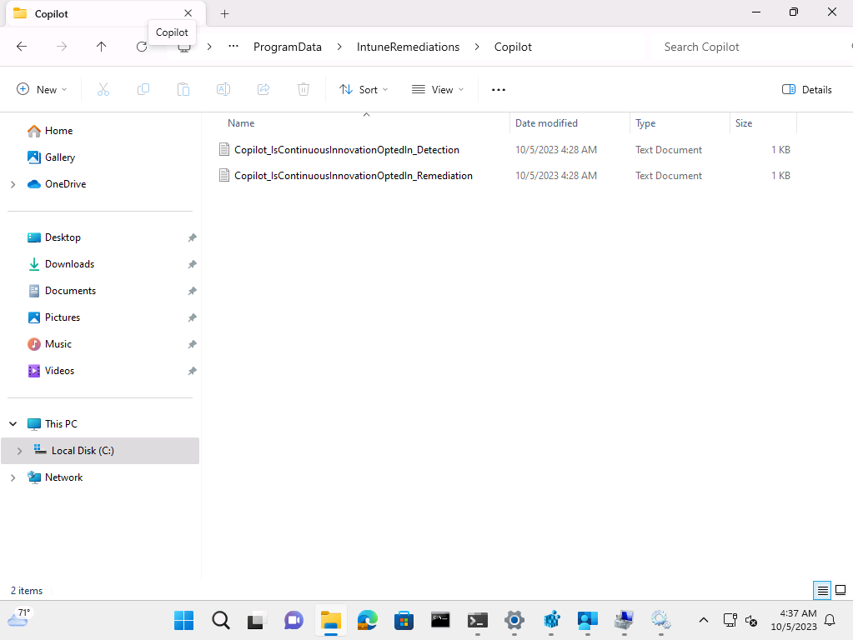This screenshot has width=853, height=640.
Task: Open Microsoft Store from taskbar
Action: [404, 620]
